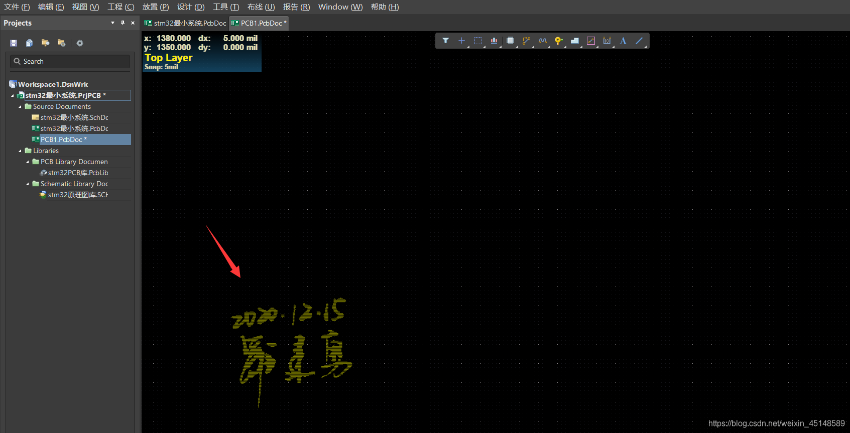This screenshot has width=850, height=433.
Task: Open stm32原理图库 schematic library file
Action: (78, 195)
